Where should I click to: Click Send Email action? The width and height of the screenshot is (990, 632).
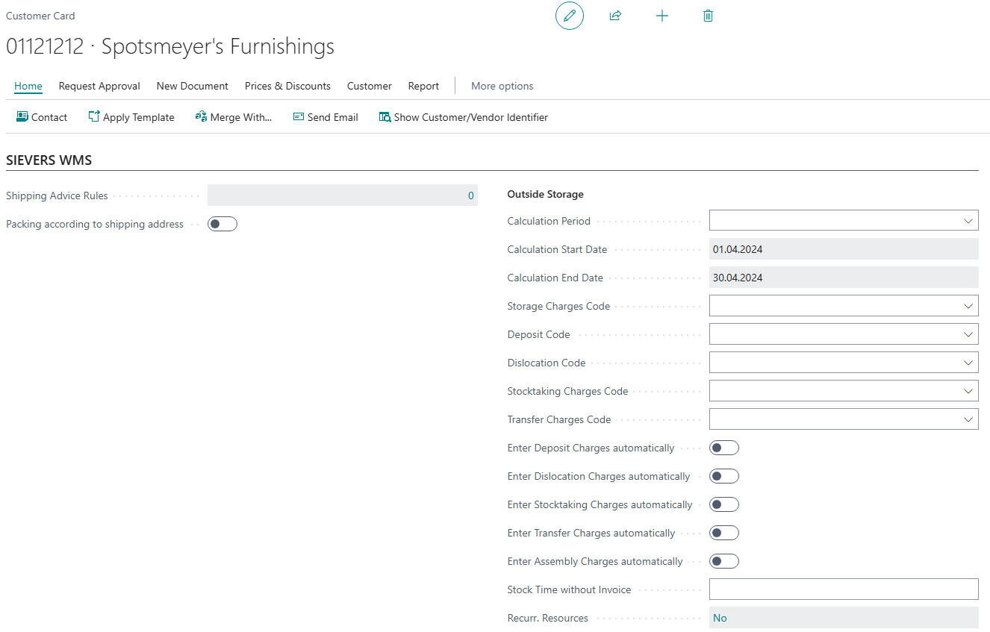coord(326,117)
